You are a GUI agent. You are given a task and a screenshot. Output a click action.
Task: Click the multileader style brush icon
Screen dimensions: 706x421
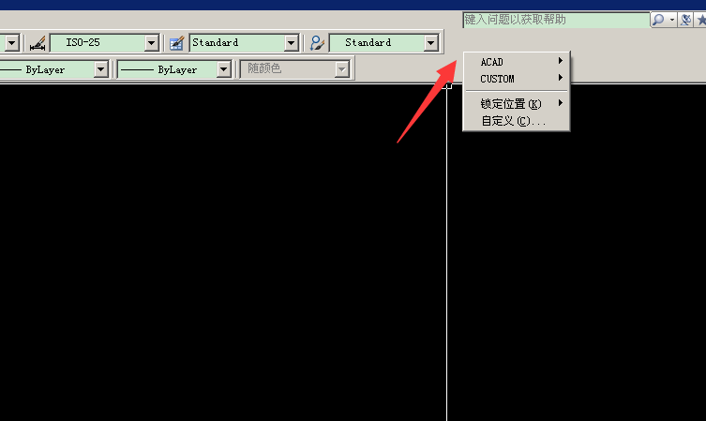(317, 43)
